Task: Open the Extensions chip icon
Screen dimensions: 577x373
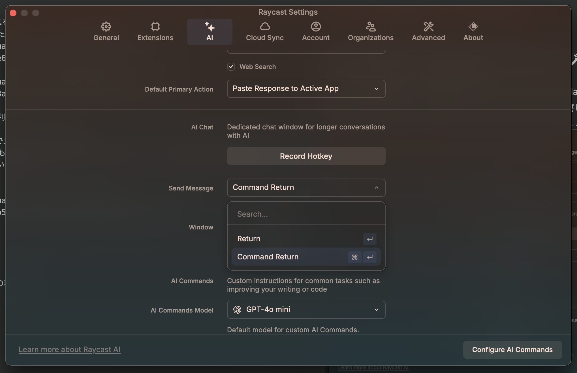Action: coord(155,27)
